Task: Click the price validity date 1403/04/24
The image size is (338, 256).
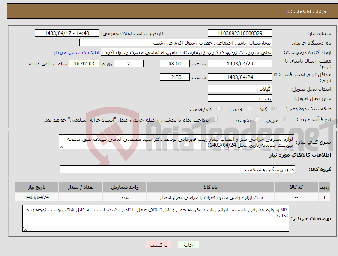Action: point(240,77)
